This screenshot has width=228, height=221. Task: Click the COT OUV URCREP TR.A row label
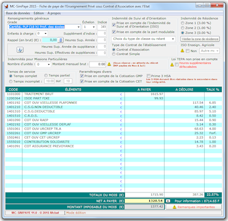pos(43,129)
